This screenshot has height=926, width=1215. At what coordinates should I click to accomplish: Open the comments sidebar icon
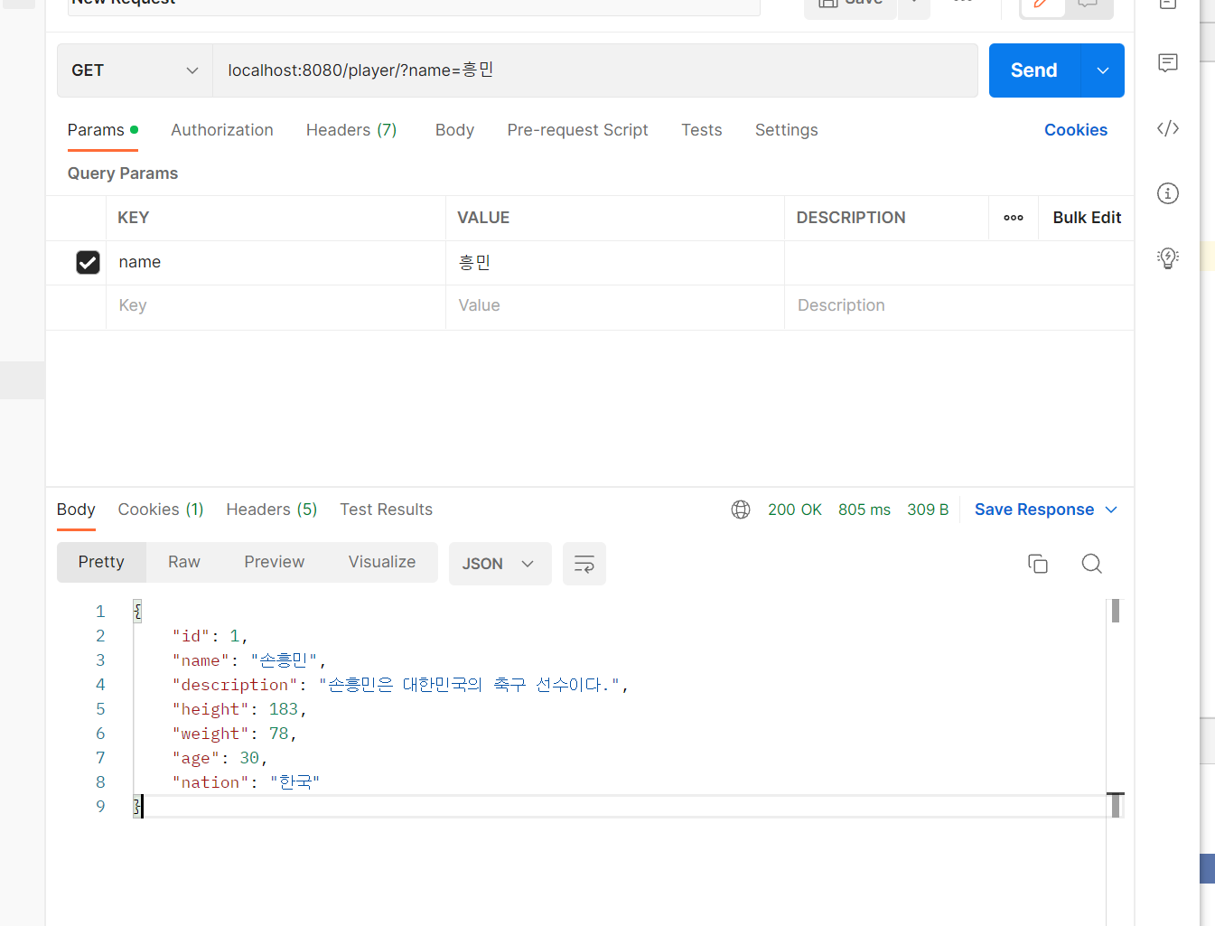click(1167, 62)
